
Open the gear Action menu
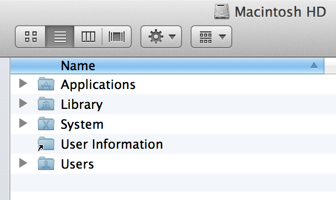161,37
